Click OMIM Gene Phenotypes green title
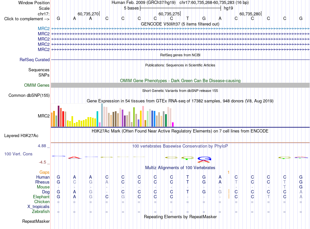This screenshot has width=310, height=229. pos(180,80)
